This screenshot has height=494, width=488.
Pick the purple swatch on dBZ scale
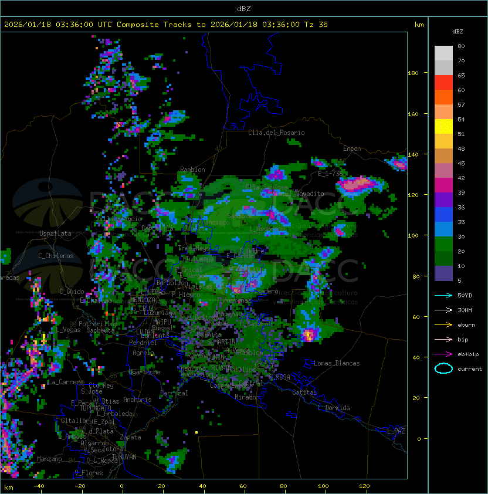click(x=443, y=199)
